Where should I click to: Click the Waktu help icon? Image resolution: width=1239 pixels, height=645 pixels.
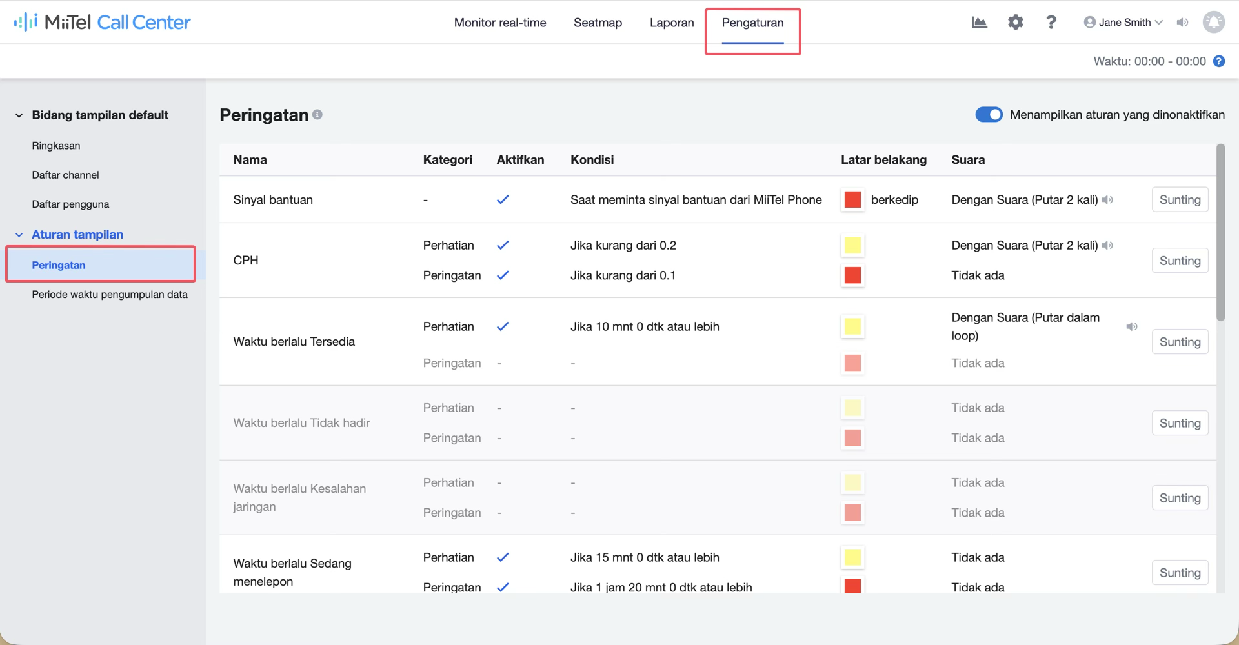pyautogui.click(x=1219, y=61)
